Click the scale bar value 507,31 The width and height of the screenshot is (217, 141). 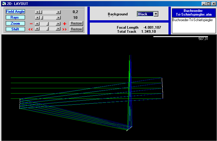(203, 39)
